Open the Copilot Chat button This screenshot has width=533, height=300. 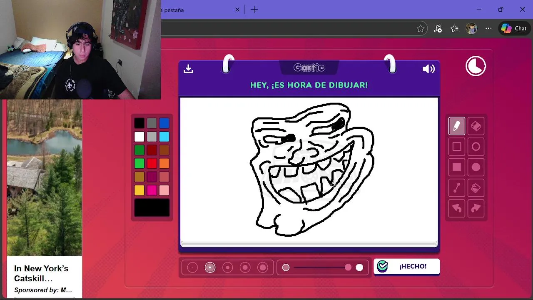click(514, 28)
